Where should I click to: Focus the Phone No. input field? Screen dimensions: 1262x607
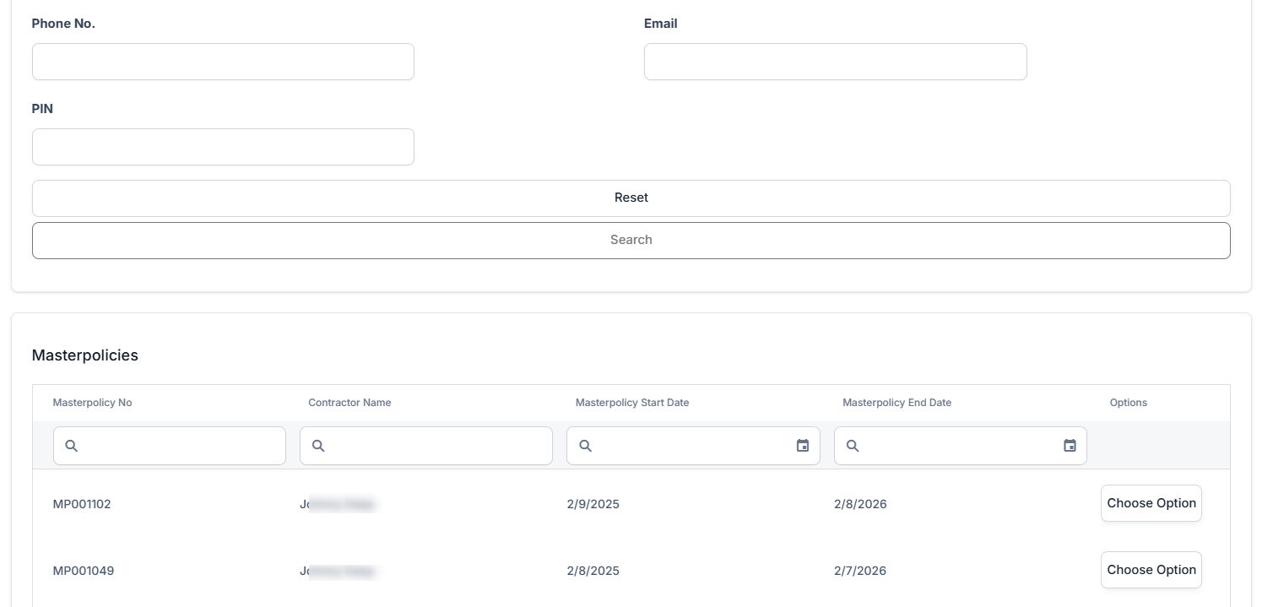click(x=223, y=62)
